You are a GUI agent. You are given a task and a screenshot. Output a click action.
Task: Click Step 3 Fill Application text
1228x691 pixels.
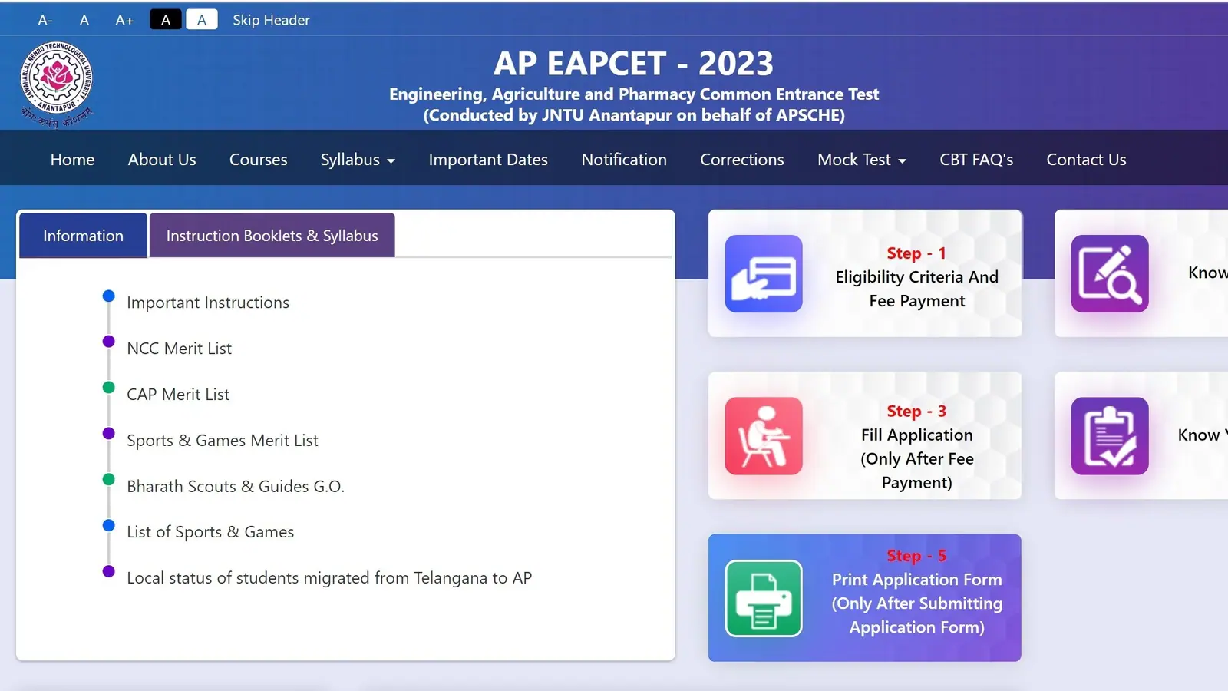(917, 446)
